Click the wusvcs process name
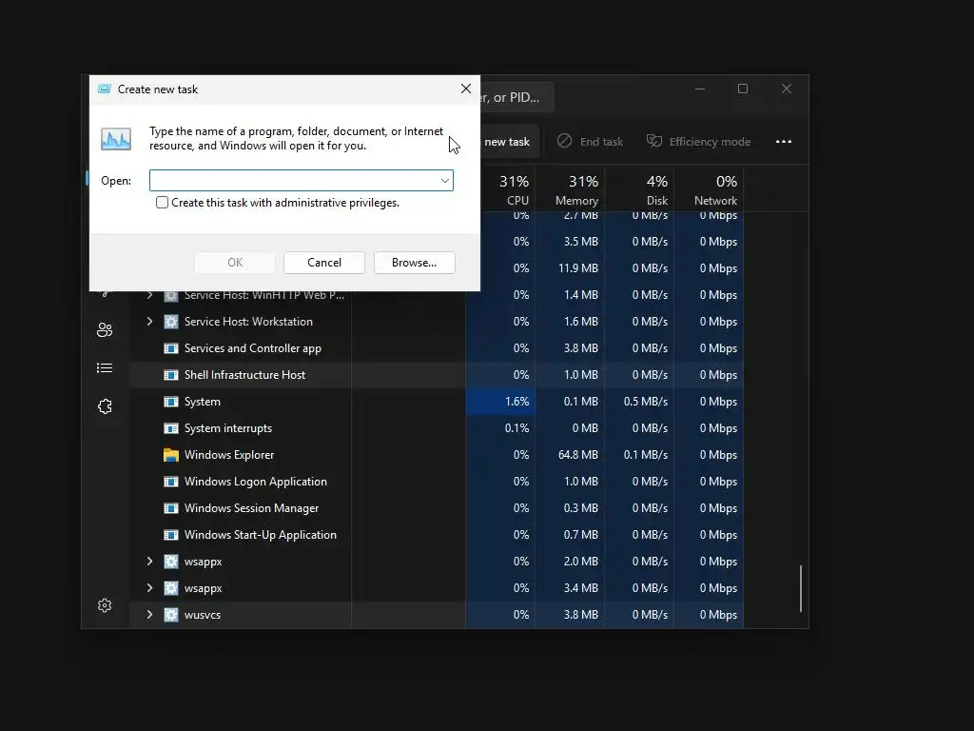This screenshot has width=974, height=731. pos(203,615)
